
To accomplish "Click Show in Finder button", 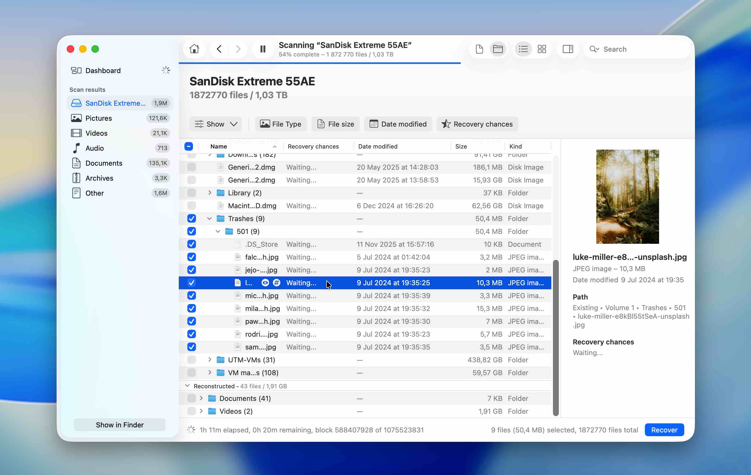I will tap(120, 425).
